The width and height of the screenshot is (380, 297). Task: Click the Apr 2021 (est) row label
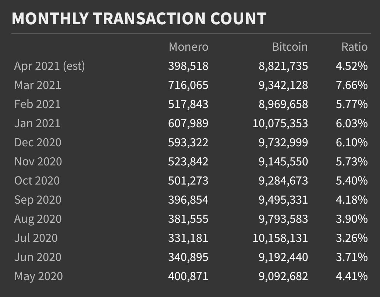point(49,66)
